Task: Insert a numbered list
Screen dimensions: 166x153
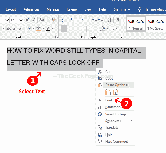Action: (x=73, y=20)
